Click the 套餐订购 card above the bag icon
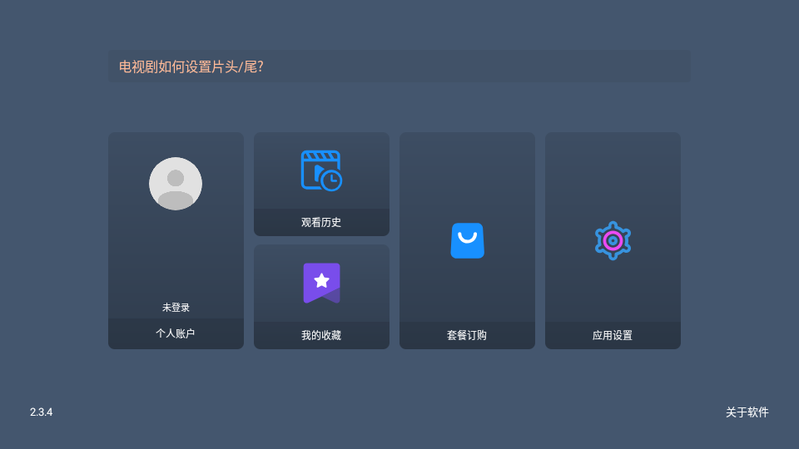The height and width of the screenshot is (449, 799). tap(467, 175)
